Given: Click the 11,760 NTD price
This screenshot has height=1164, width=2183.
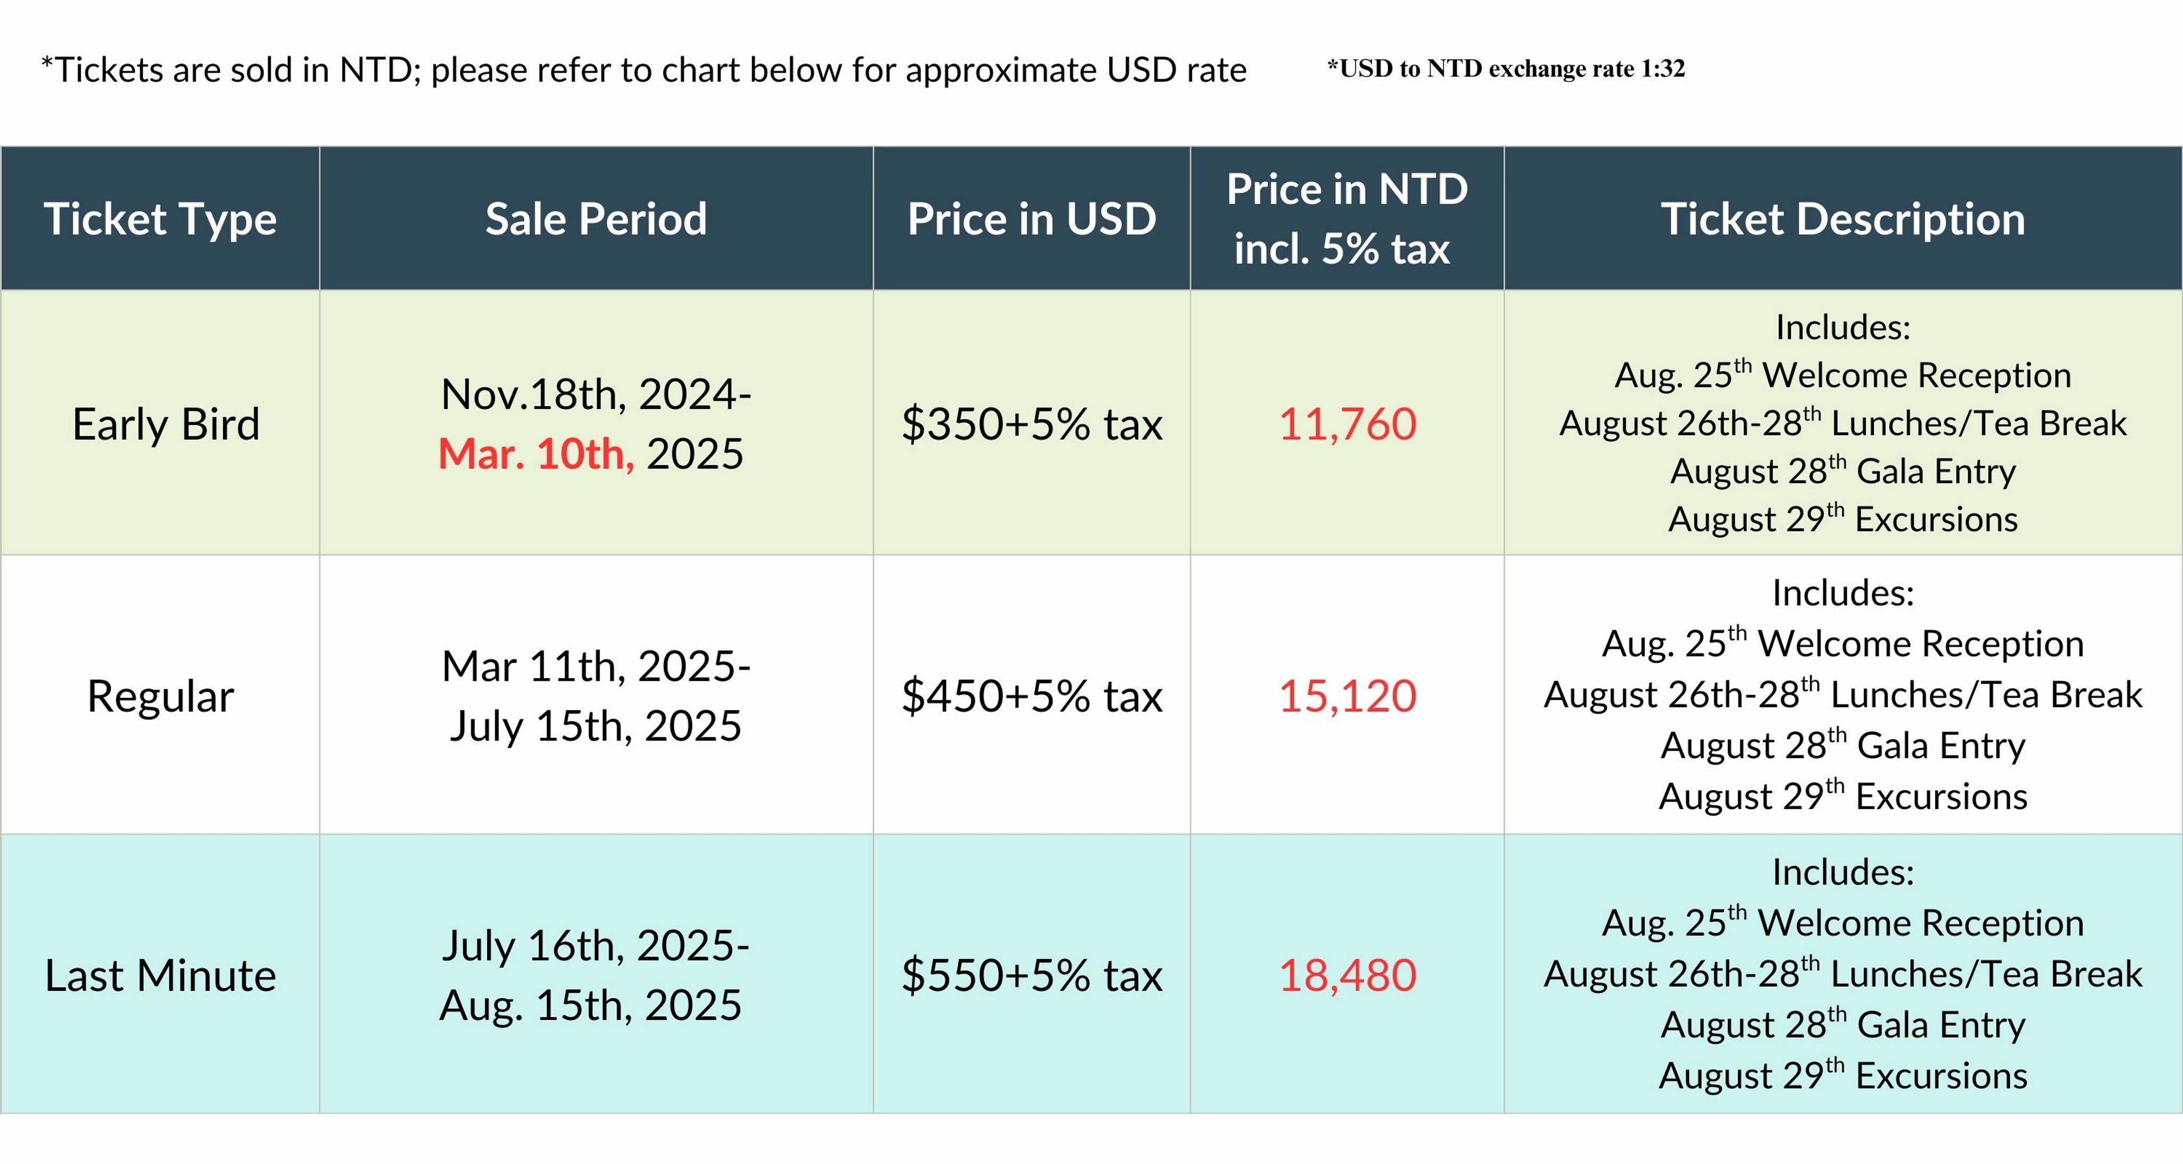Looking at the screenshot, I should tap(1347, 424).
